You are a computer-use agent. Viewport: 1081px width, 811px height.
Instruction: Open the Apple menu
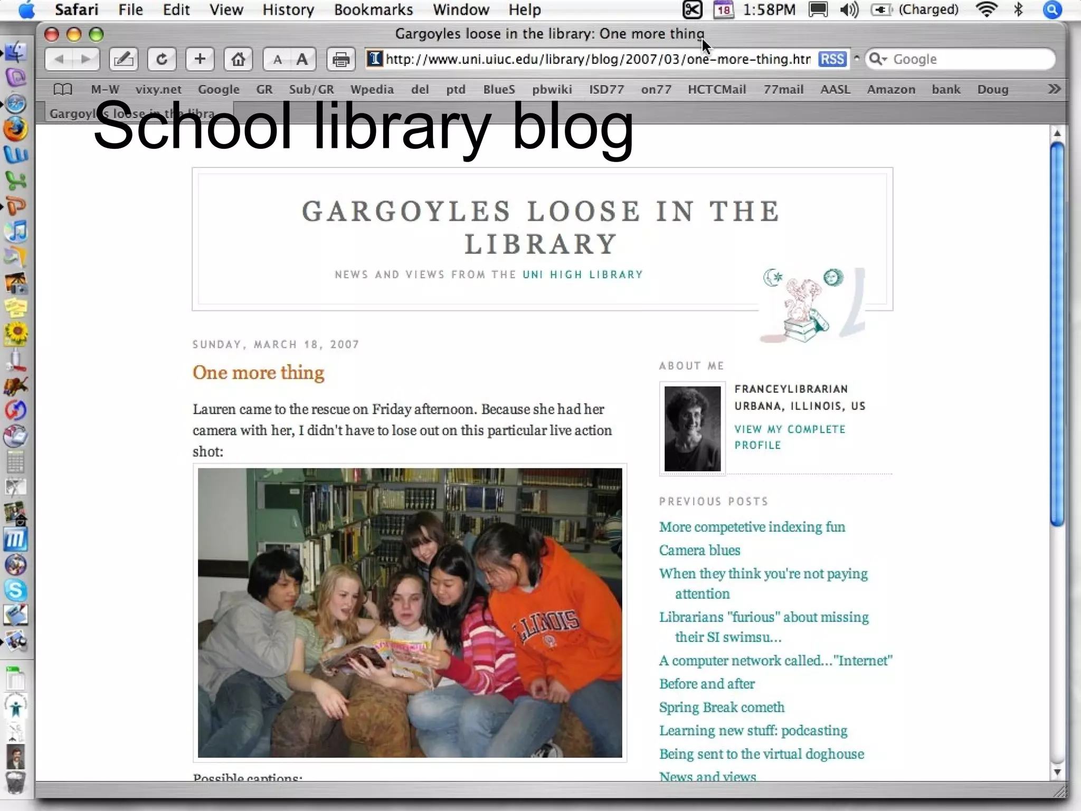pyautogui.click(x=26, y=10)
